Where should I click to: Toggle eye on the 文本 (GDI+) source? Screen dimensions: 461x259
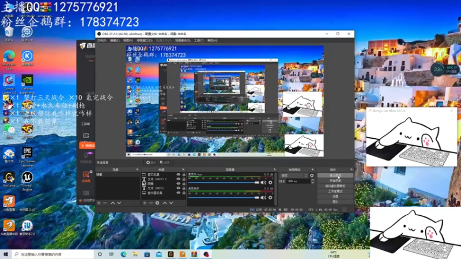(x=179, y=188)
